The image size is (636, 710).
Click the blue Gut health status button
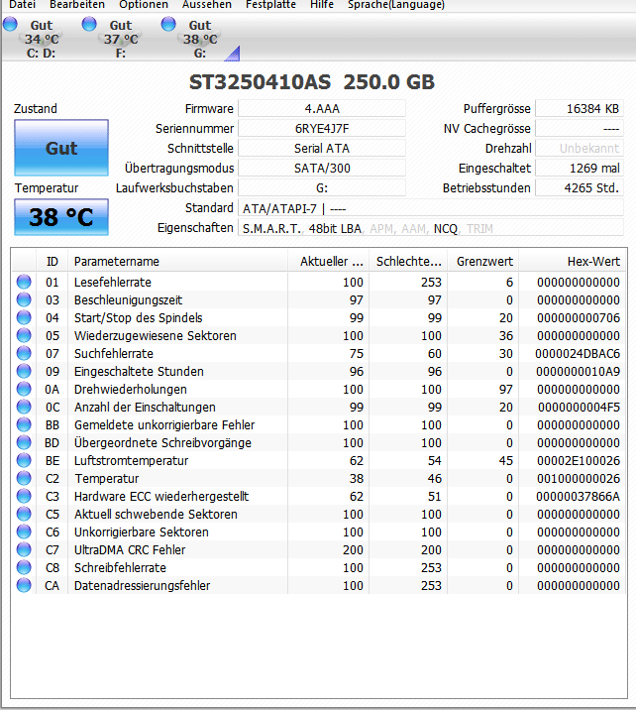[x=61, y=148]
